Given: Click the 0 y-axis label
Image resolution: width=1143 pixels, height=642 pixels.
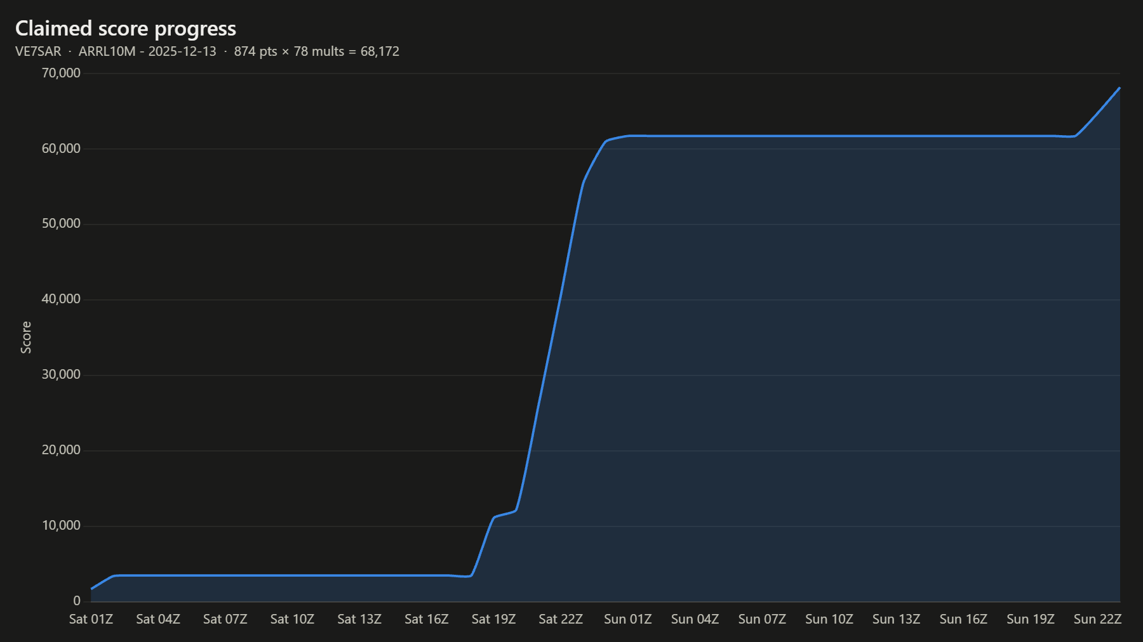Looking at the screenshot, I should 77,601.
